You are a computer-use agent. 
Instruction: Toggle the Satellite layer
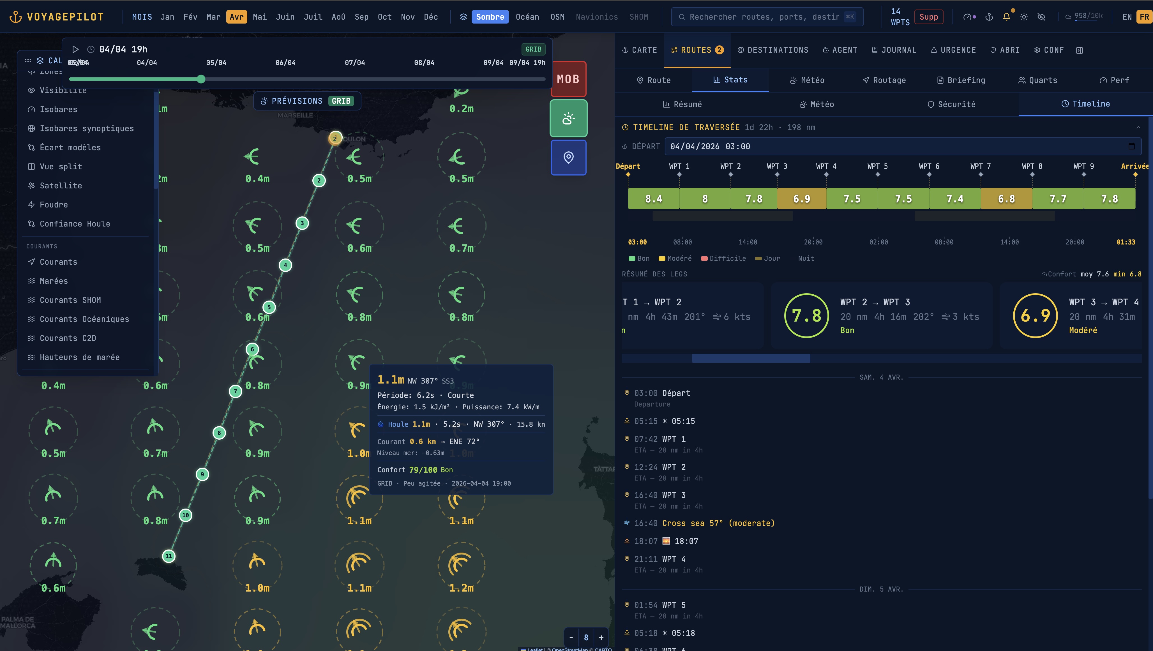pyautogui.click(x=60, y=186)
